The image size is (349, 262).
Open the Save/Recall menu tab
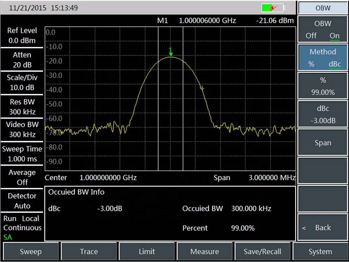coord(263,251)
